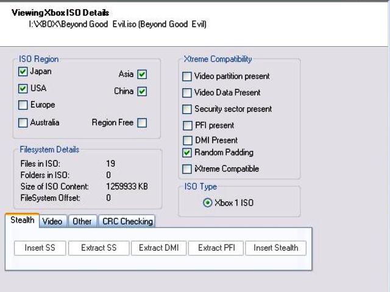Viewport: 390px width, 292px height.
Task: Switch to the Other tab
Action: click(x=82, y=221)
